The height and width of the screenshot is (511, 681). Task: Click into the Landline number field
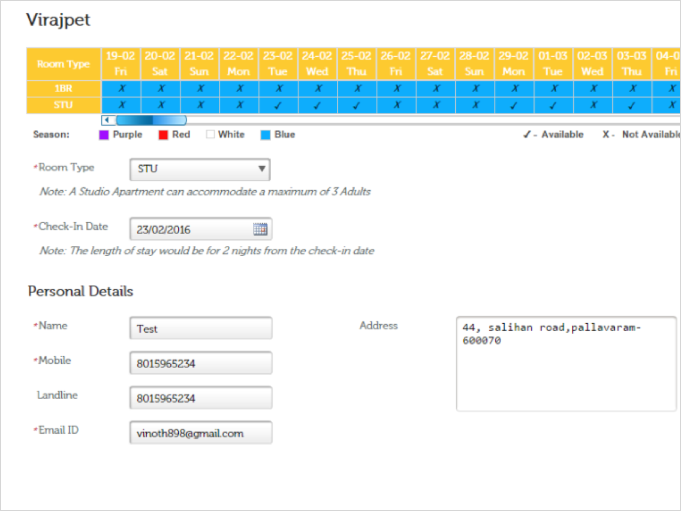click(200, 398)
